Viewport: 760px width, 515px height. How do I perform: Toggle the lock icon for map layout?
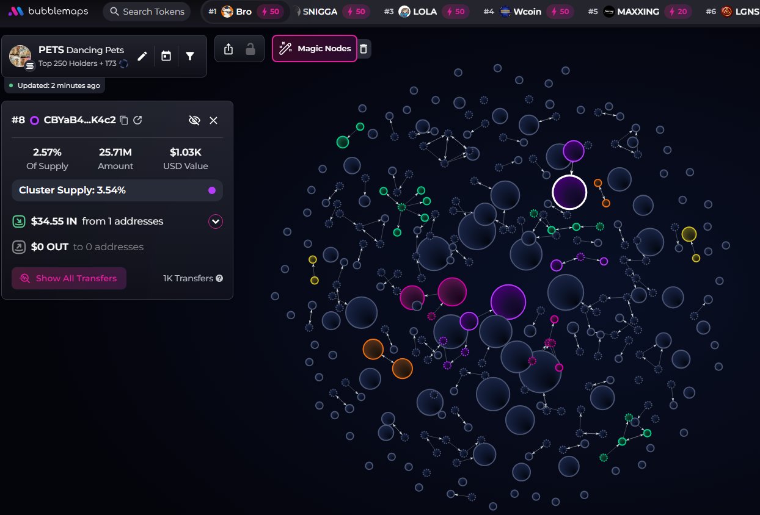pos(250,49)
